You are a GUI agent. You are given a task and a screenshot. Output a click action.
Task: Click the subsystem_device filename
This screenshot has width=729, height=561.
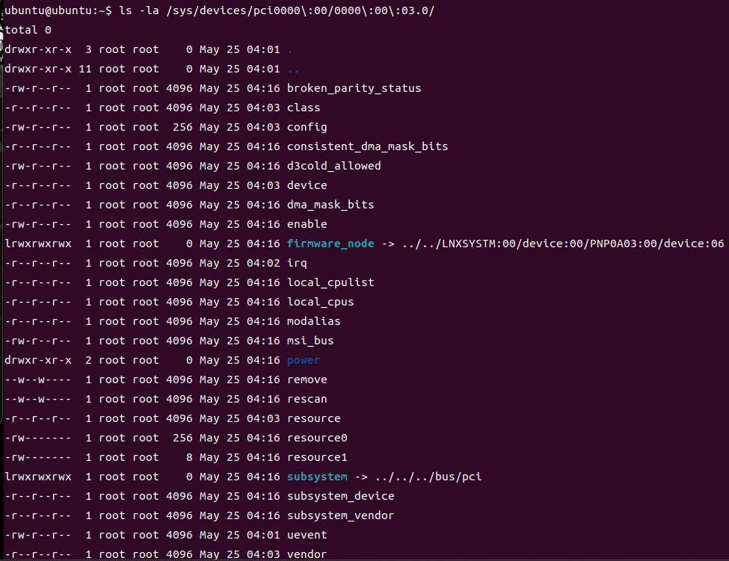click(340, 496)
